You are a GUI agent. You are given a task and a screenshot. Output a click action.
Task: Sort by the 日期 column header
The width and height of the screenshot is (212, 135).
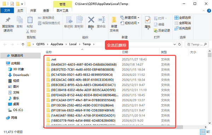(x=125, y=52)
